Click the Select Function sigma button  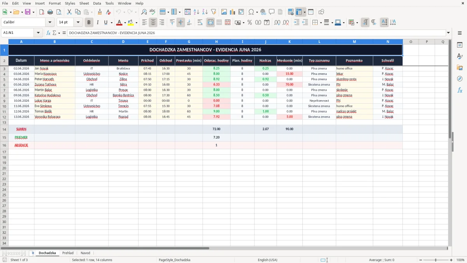tap(54, 33)
